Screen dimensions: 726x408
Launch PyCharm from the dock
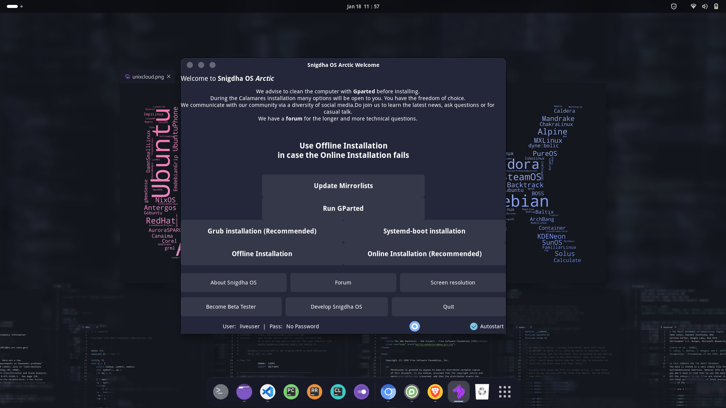click(x=291, y=392)
